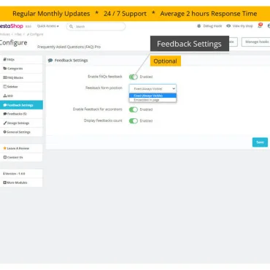Open General Settings with gear icon
This screenshot has width=270, height=270.
point(21,132)
